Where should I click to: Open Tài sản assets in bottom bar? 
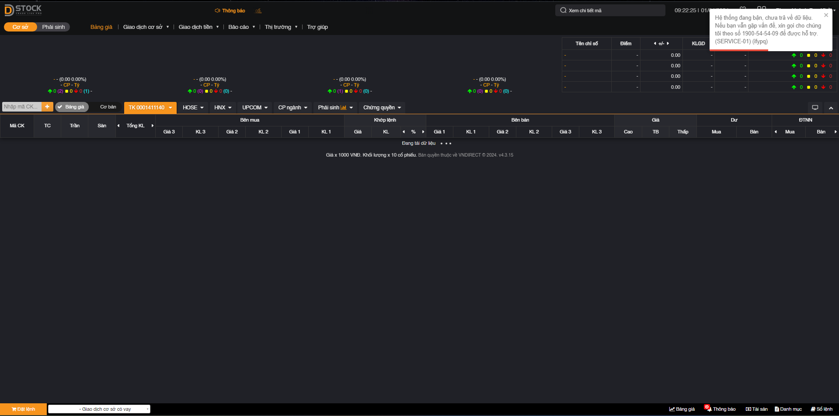(757, 409)
